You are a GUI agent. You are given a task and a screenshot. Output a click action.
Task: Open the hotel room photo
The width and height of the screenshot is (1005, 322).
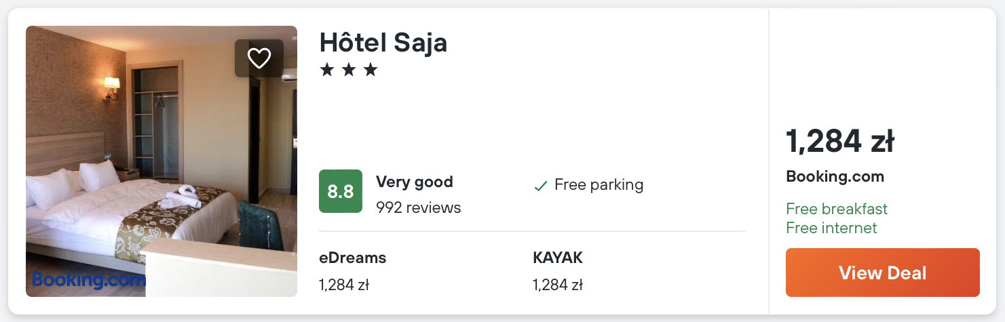pyautogui.click(x=162, y=161)
